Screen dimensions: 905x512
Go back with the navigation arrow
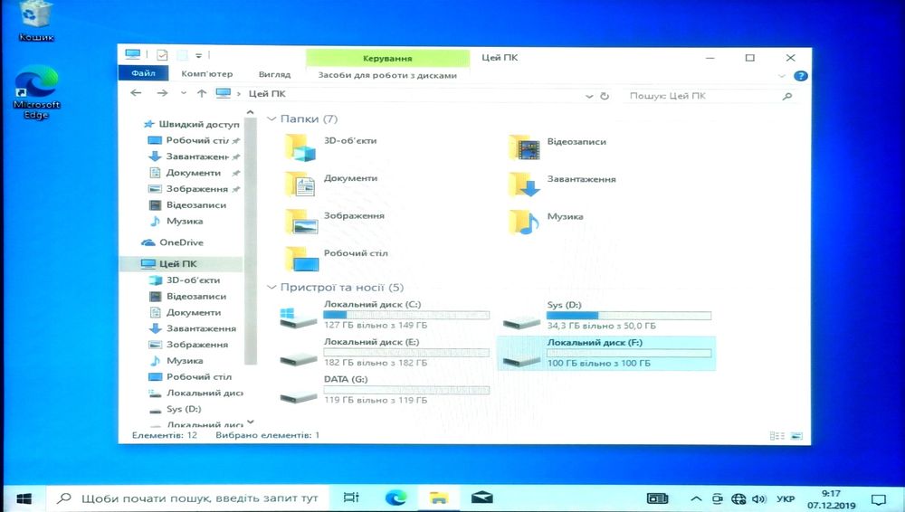(x=136, y=93)
